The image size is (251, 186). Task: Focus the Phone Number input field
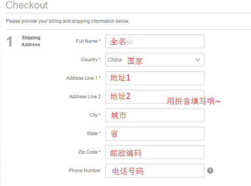point(155,171)
